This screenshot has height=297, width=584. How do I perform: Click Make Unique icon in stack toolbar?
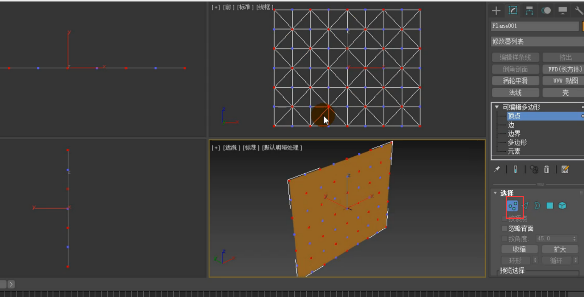coord(534,170)
